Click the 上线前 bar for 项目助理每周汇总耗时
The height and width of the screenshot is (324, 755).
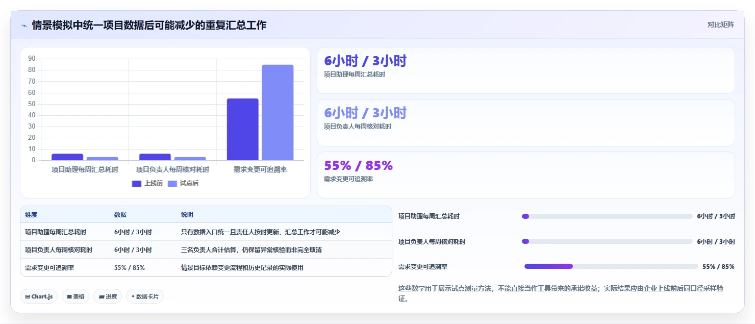click(67, 157)
